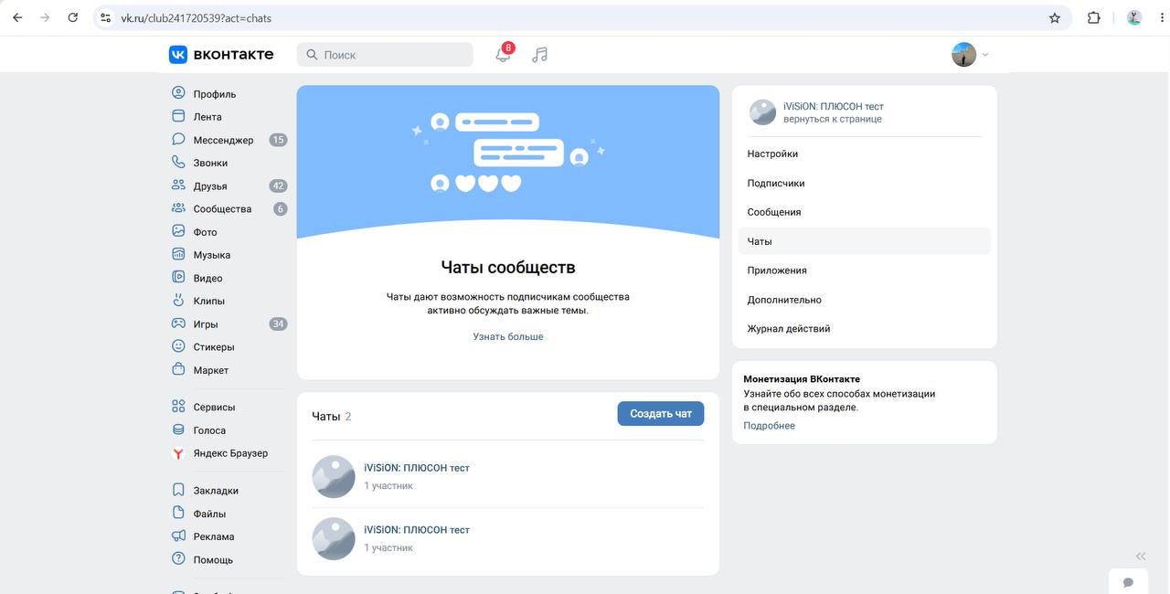This screenshot has width=1170, height=594.
Task: Go back with browser back arrow
Action: pos(17,17)
